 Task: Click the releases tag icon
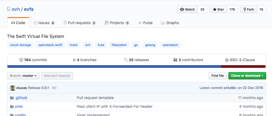126,60
